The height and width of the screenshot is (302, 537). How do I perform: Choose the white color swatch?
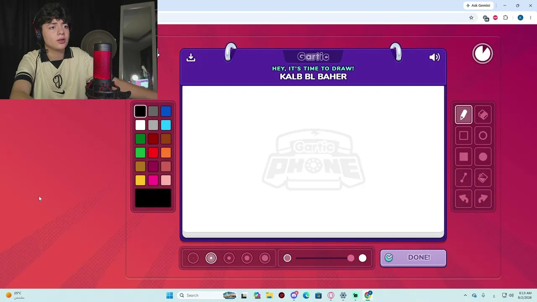pyautogui.click(x=141, y=125)
